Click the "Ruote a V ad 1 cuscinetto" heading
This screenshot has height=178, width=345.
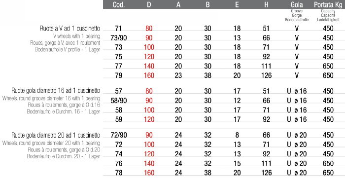click(70, 29)
